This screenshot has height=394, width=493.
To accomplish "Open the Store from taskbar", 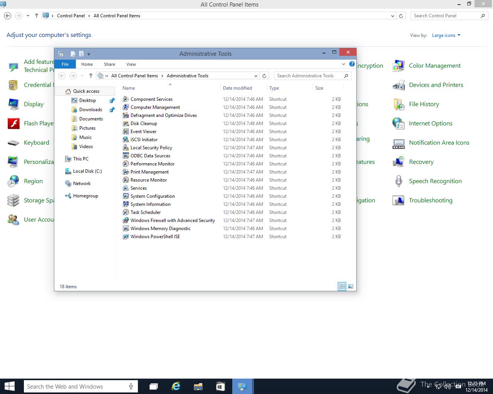I will 220,386.
